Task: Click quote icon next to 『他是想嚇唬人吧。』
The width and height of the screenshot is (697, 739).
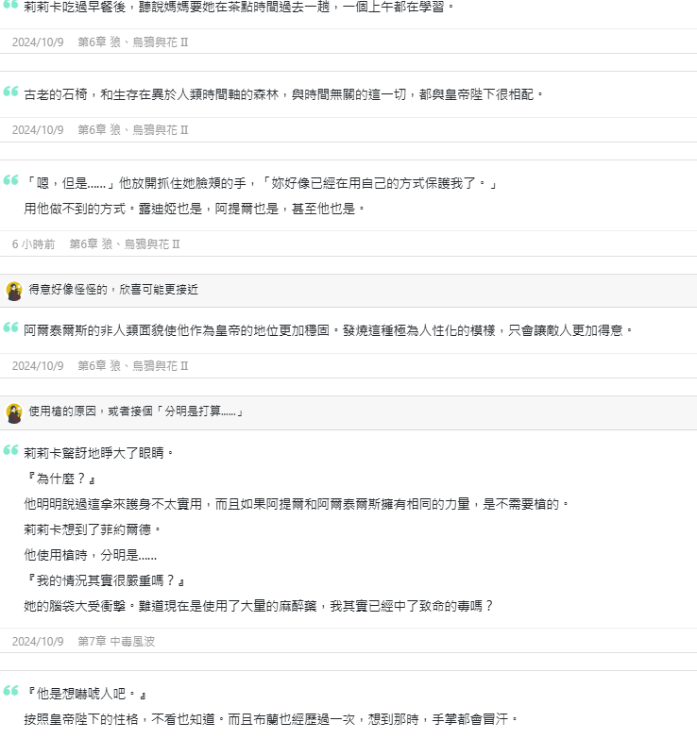Action: click(x=10, y=691)
